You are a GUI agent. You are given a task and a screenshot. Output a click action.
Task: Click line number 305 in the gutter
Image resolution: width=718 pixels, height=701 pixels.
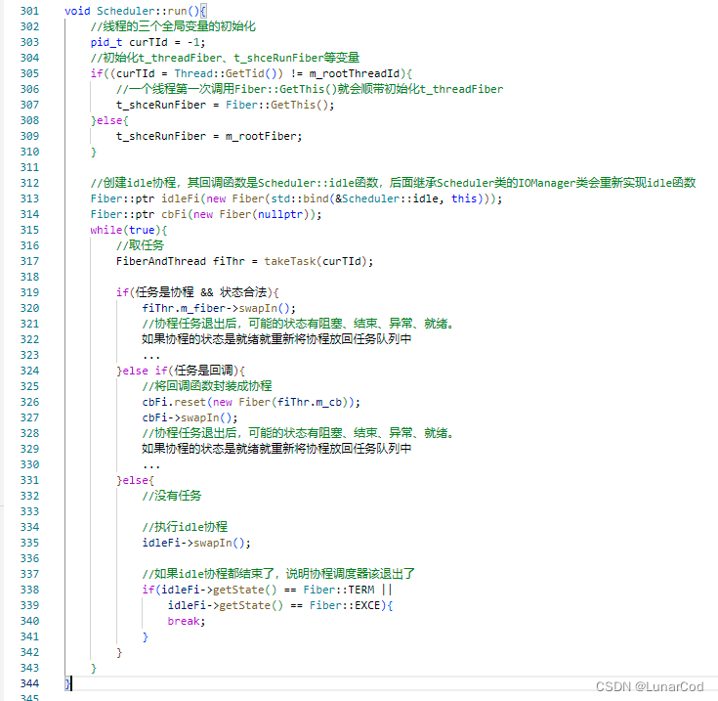pyautogui.click(x=29, y=73)
